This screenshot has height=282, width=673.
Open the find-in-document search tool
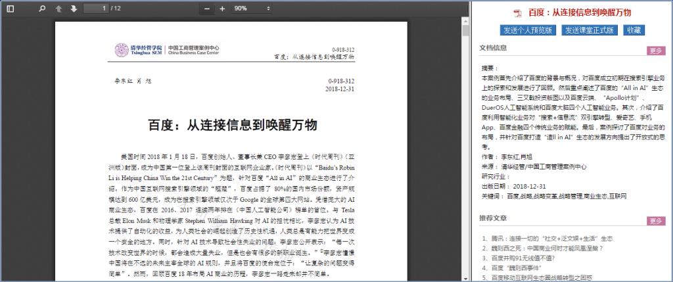pos(42,9)
